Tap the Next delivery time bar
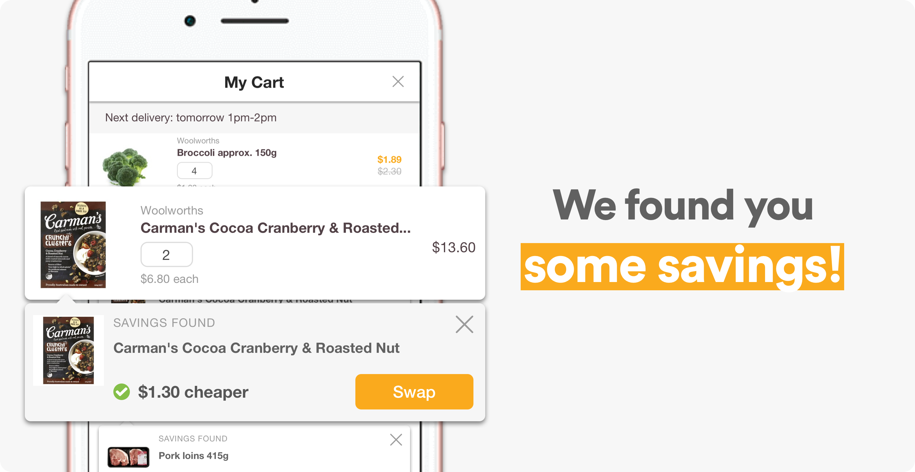This screenshot has width=915, height=472. pos(254,117)
